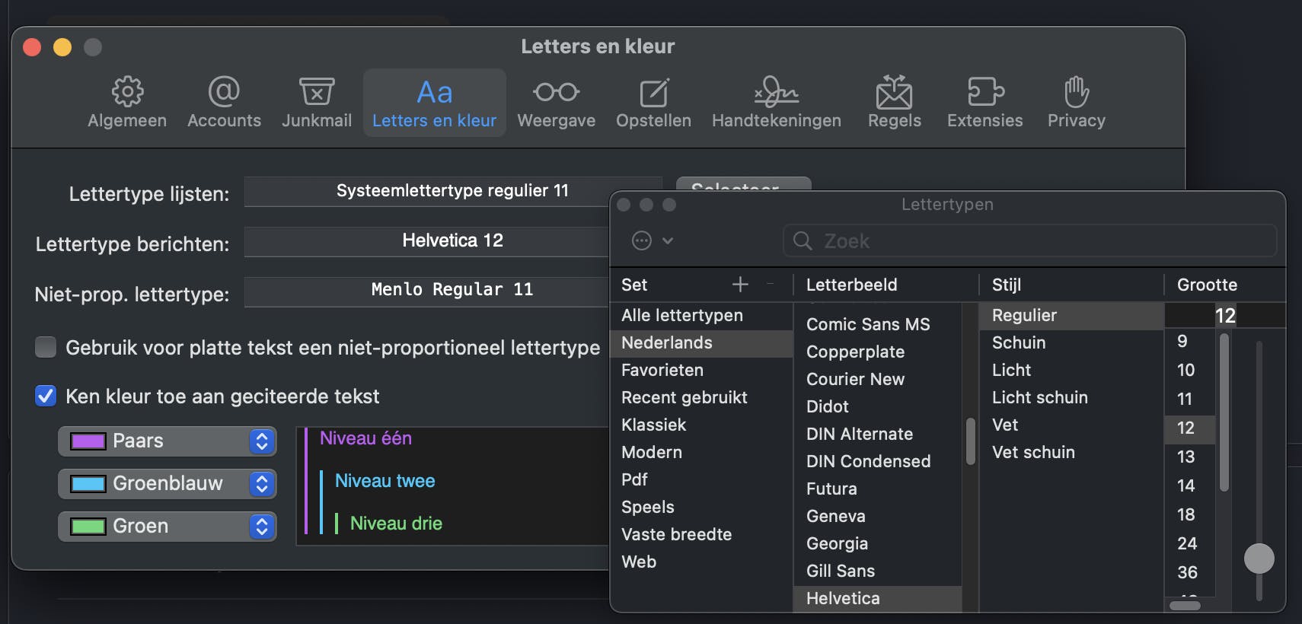Open the Opstellen compose pane
Screen dimensions: 1302x624
pyautogui.click(x=653, y=102)
